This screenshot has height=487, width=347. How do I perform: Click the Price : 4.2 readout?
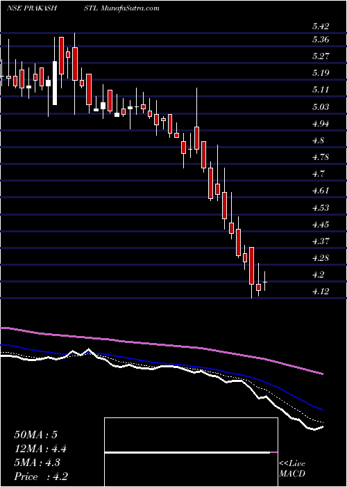point(41,477)
